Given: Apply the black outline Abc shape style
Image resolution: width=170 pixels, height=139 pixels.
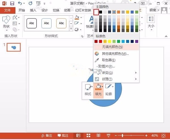Looking at the screenshot, I should (x=32, y=23).
